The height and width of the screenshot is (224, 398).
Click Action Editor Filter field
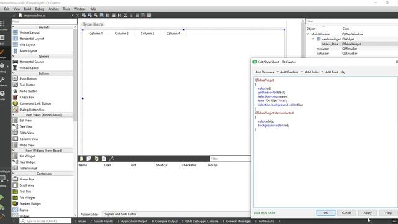click(230, 159)
